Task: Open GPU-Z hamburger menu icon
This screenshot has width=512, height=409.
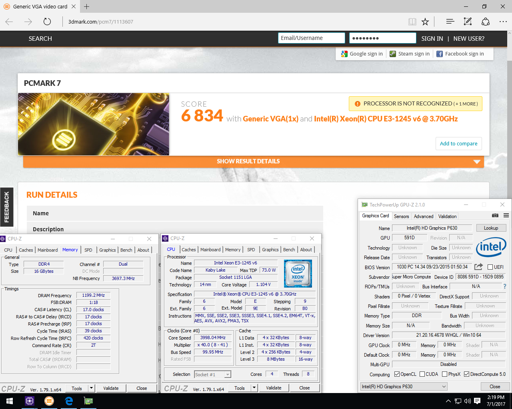Action: pos(506,215)
